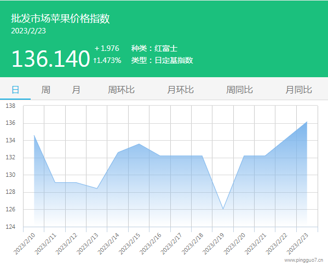Click the 2023/2/14 x-axis date label
Image resolution: width=328 pixels, height=265 pixels.
tap(108, 244)
